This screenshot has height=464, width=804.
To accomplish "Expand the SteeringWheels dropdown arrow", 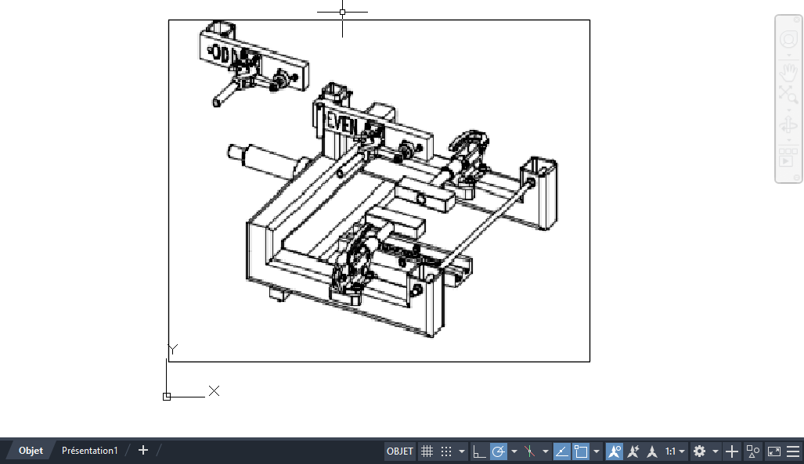I will click(x=788, y=56).
